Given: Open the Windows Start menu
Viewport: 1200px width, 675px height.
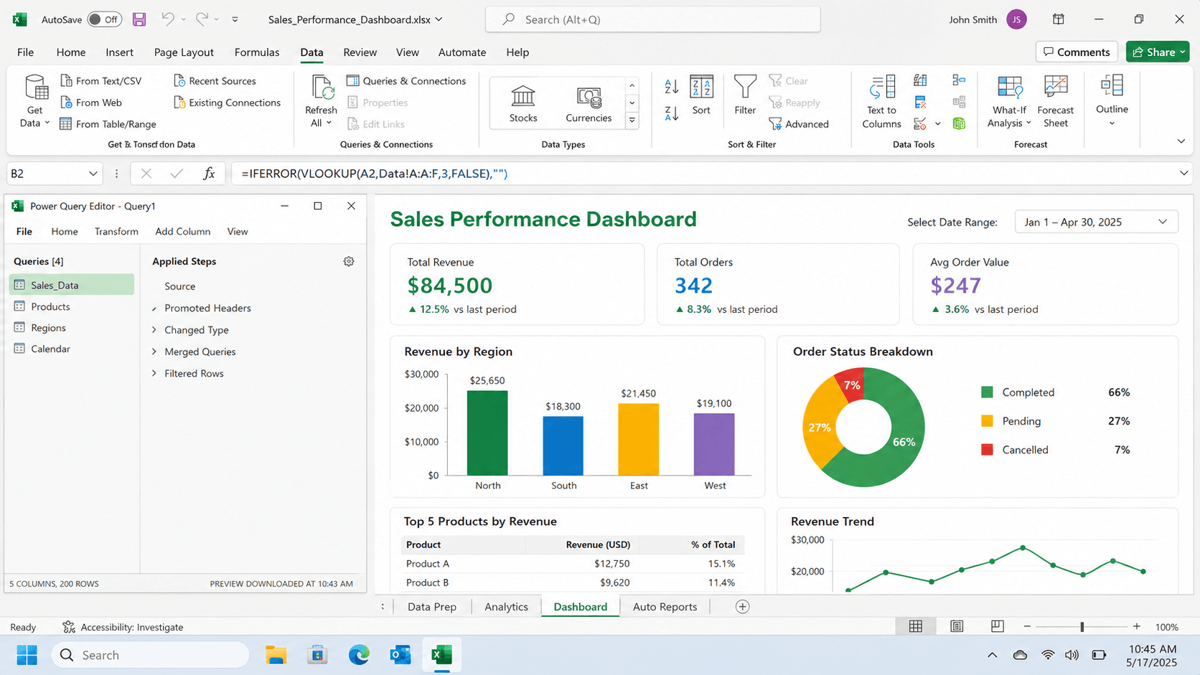Looking at the screenshot, I should tap(27, 655).
